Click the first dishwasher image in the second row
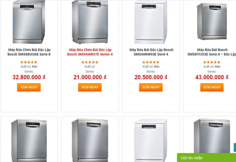This screenshot has height=162, width=236. (29, 140)
